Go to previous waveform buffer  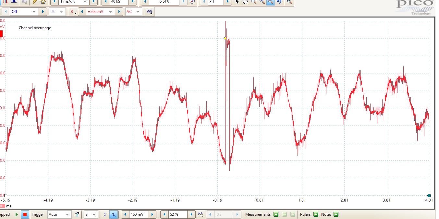point(145,2)
